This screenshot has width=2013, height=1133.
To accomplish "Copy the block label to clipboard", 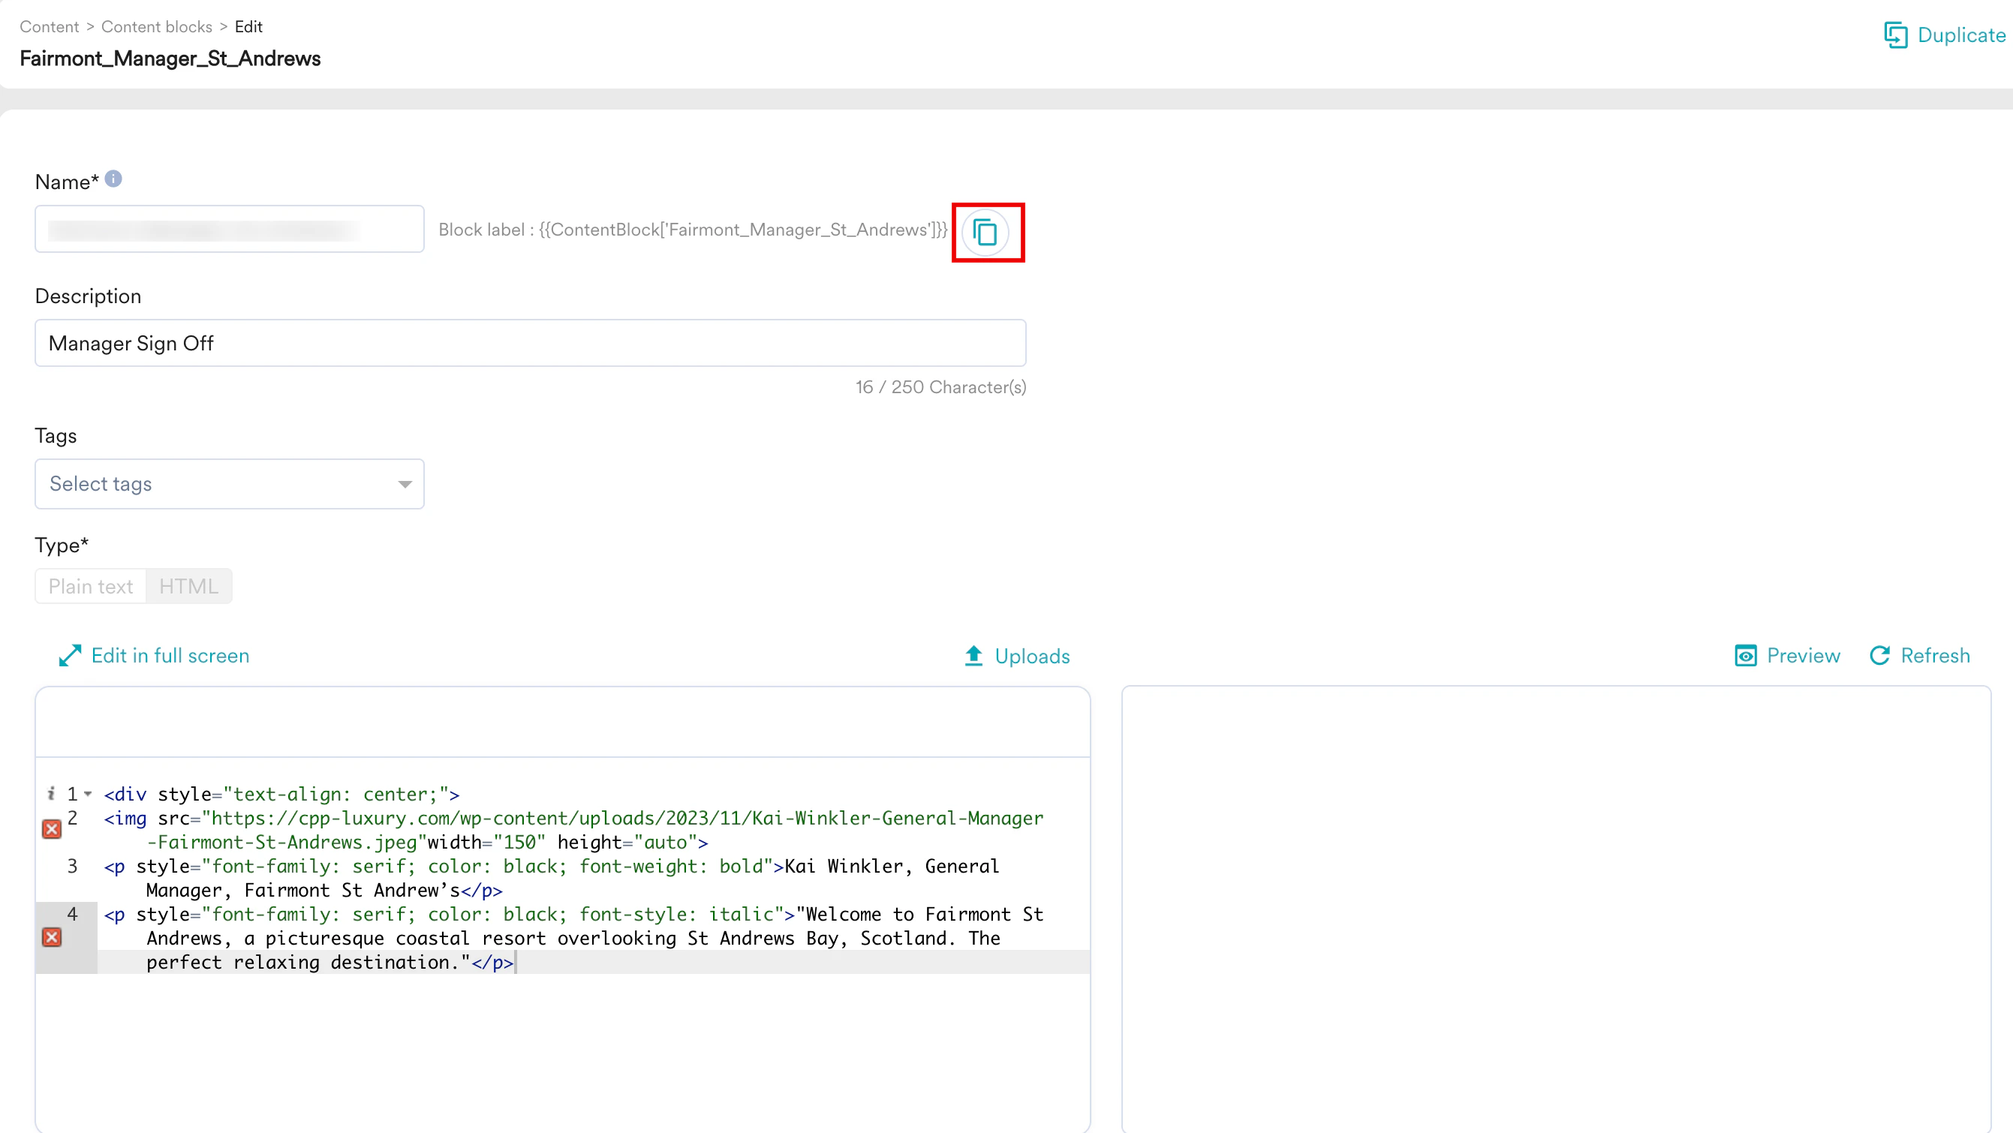I will click(985, 232).
